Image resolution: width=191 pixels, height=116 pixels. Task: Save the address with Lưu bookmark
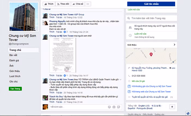tap(172, 68)
